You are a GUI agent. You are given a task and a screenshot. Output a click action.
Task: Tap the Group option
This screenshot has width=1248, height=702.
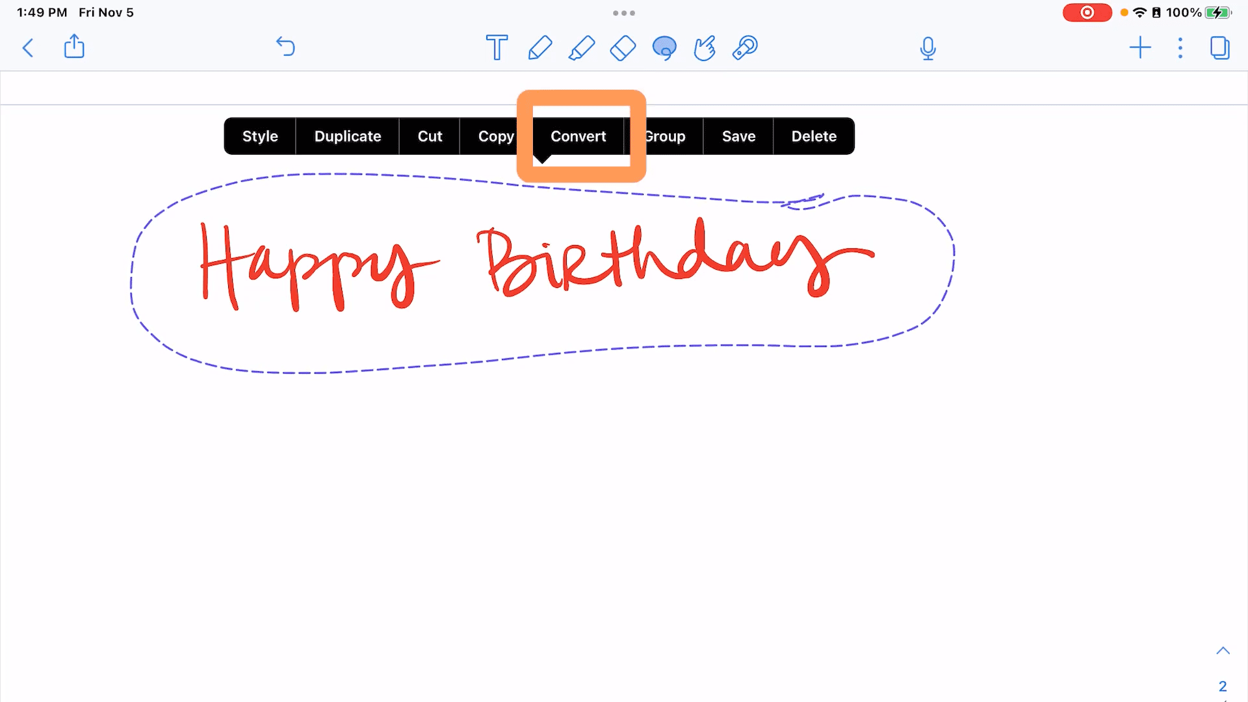(x=664, y=135)
